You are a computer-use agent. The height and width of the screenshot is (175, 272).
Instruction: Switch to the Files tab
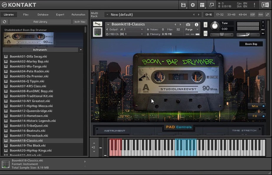[x=26, y=14]
